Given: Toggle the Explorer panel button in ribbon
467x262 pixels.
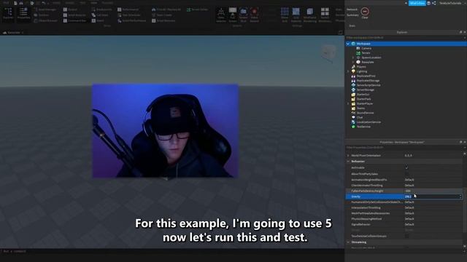Looking at the screenshot, I should point(8,14).
